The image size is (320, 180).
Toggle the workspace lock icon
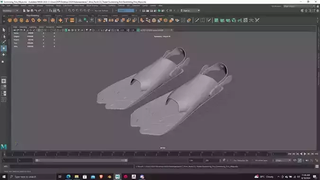pos(318,6)
